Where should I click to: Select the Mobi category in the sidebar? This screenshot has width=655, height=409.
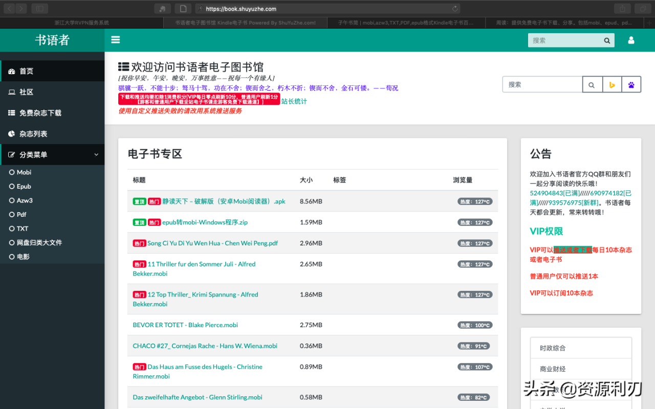(x=23, y=172)
